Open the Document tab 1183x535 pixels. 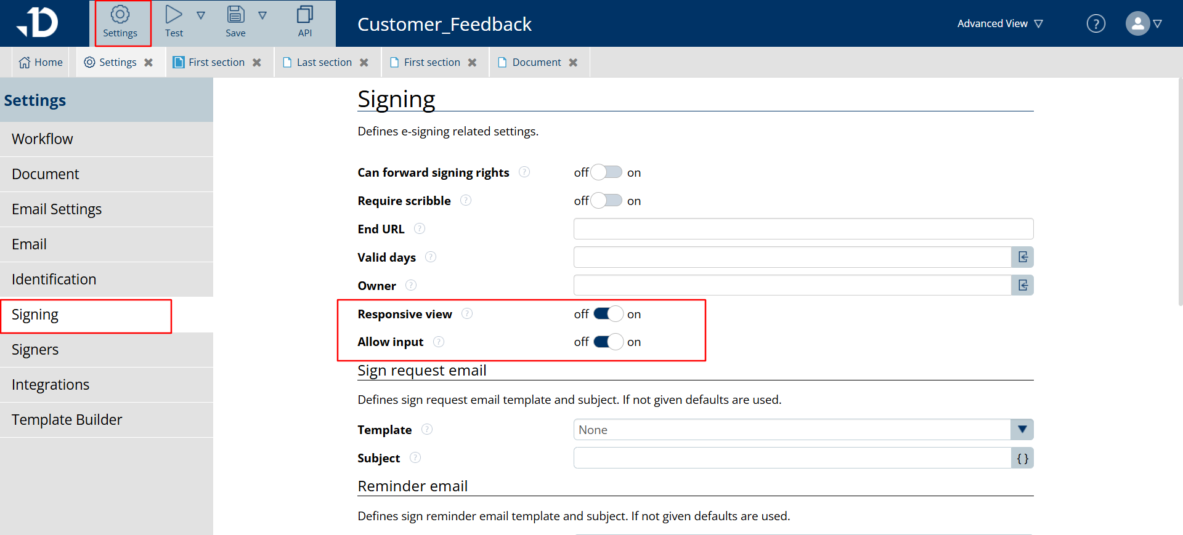[x=536, y=62]
